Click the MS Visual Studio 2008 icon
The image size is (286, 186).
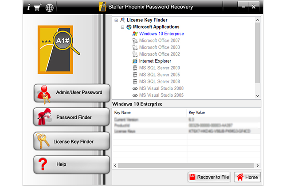tap(135, 88)
